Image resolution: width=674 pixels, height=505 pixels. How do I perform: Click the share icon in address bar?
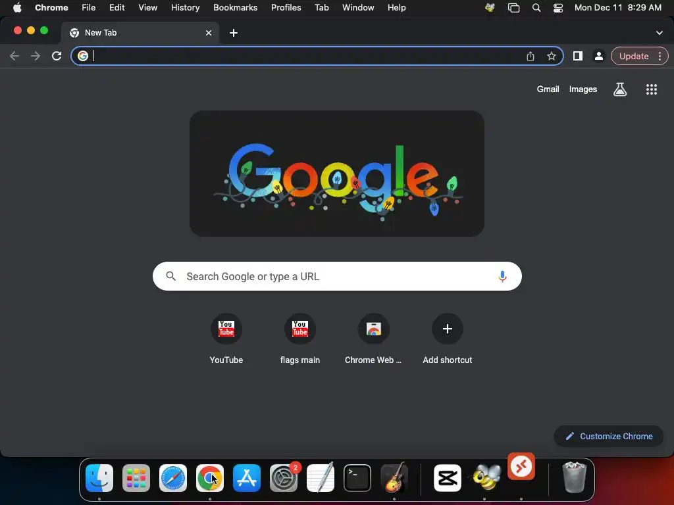pyautogui.click(x=531, y=56)
